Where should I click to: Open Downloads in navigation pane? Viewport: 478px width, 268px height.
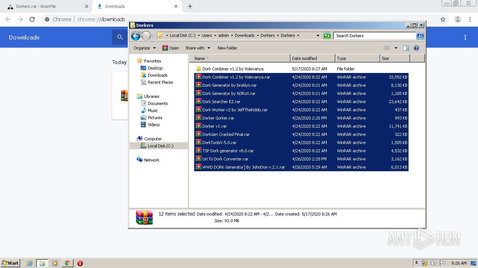coord(154,75)
